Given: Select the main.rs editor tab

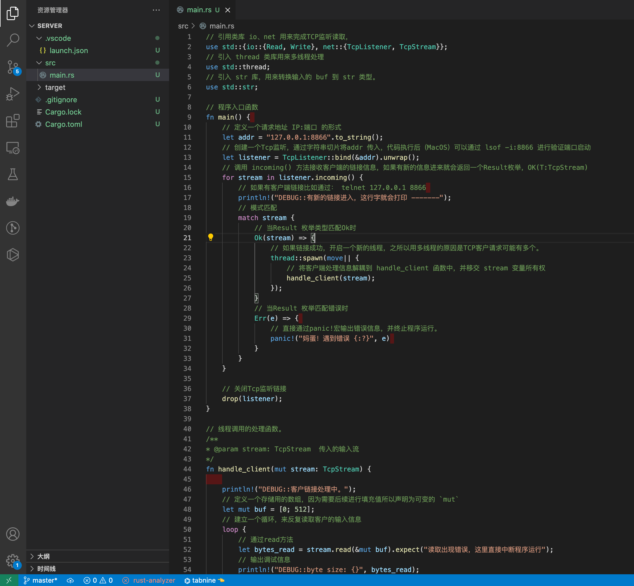Looking at the screenshot, I should 199,10.
